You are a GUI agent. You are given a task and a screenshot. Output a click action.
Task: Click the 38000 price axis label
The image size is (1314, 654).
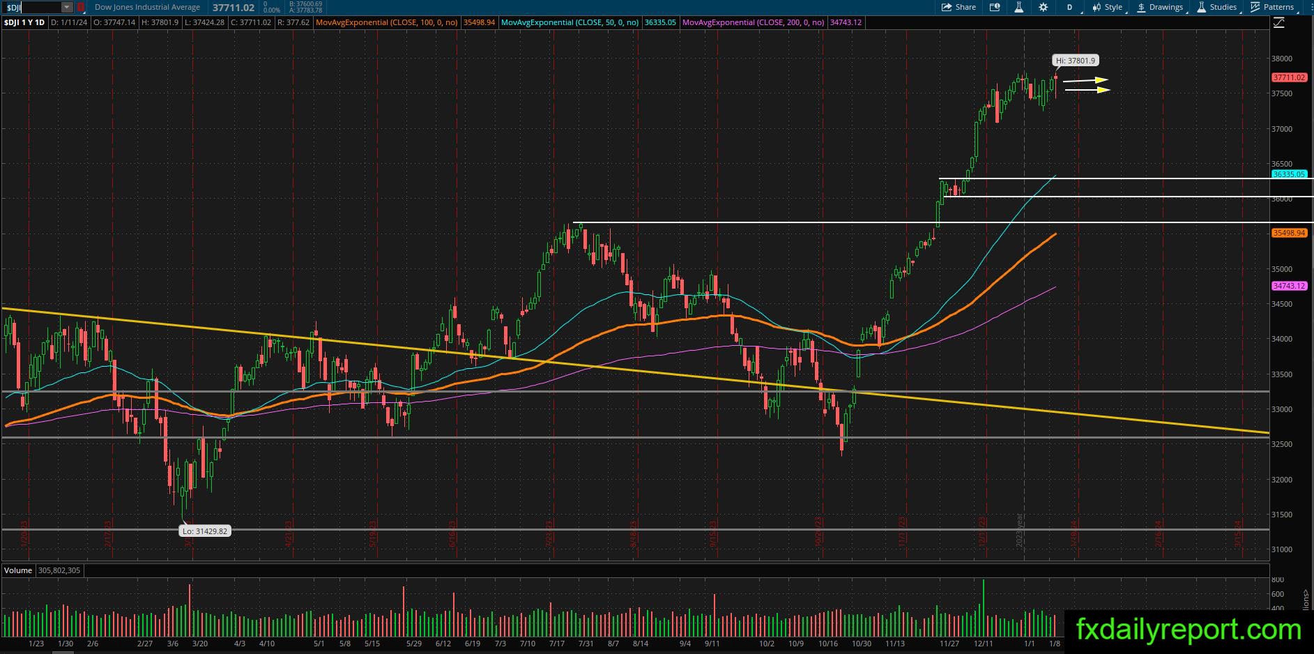[1282, 59]
